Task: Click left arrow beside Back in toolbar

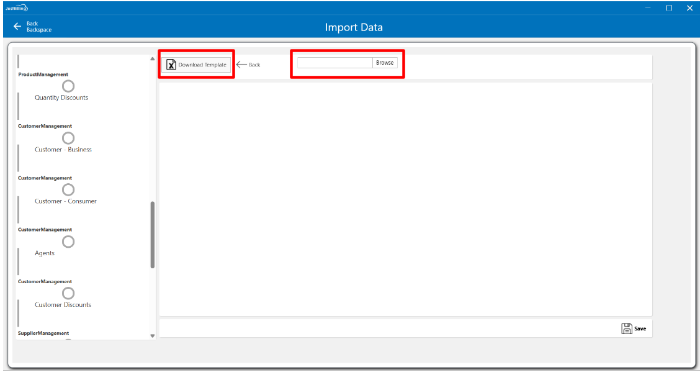Action: [241, 65]
